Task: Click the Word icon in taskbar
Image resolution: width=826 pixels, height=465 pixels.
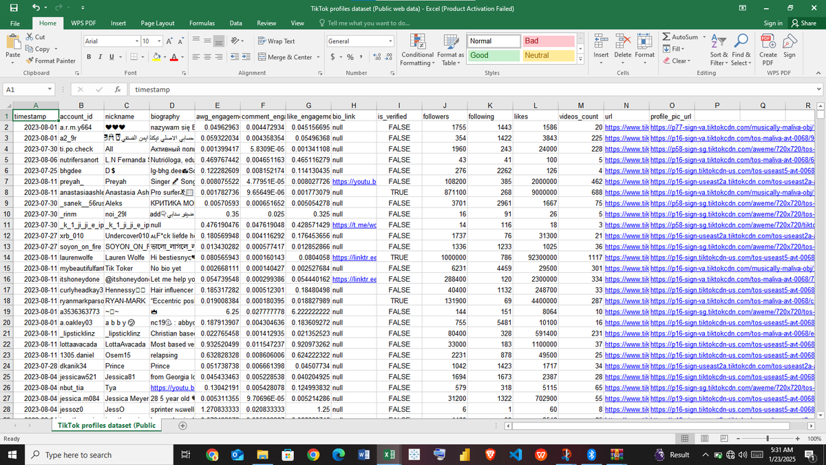Action: pyautogui.click(x=363, y=455)
